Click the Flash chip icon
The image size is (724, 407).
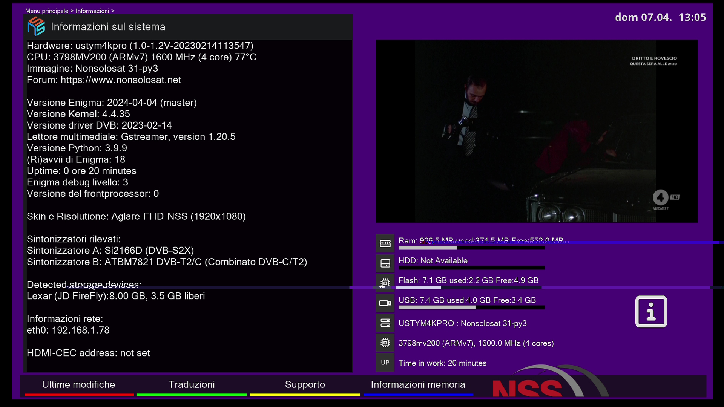click(x=385, y=283)
